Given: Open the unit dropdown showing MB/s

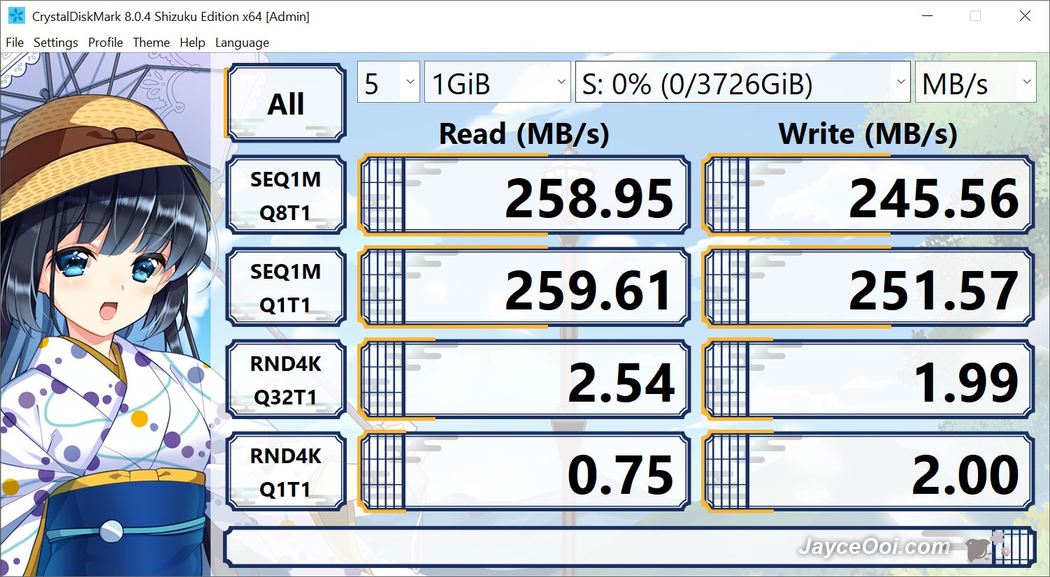Looking at the screenshot, I should click(x=975, y=82).
